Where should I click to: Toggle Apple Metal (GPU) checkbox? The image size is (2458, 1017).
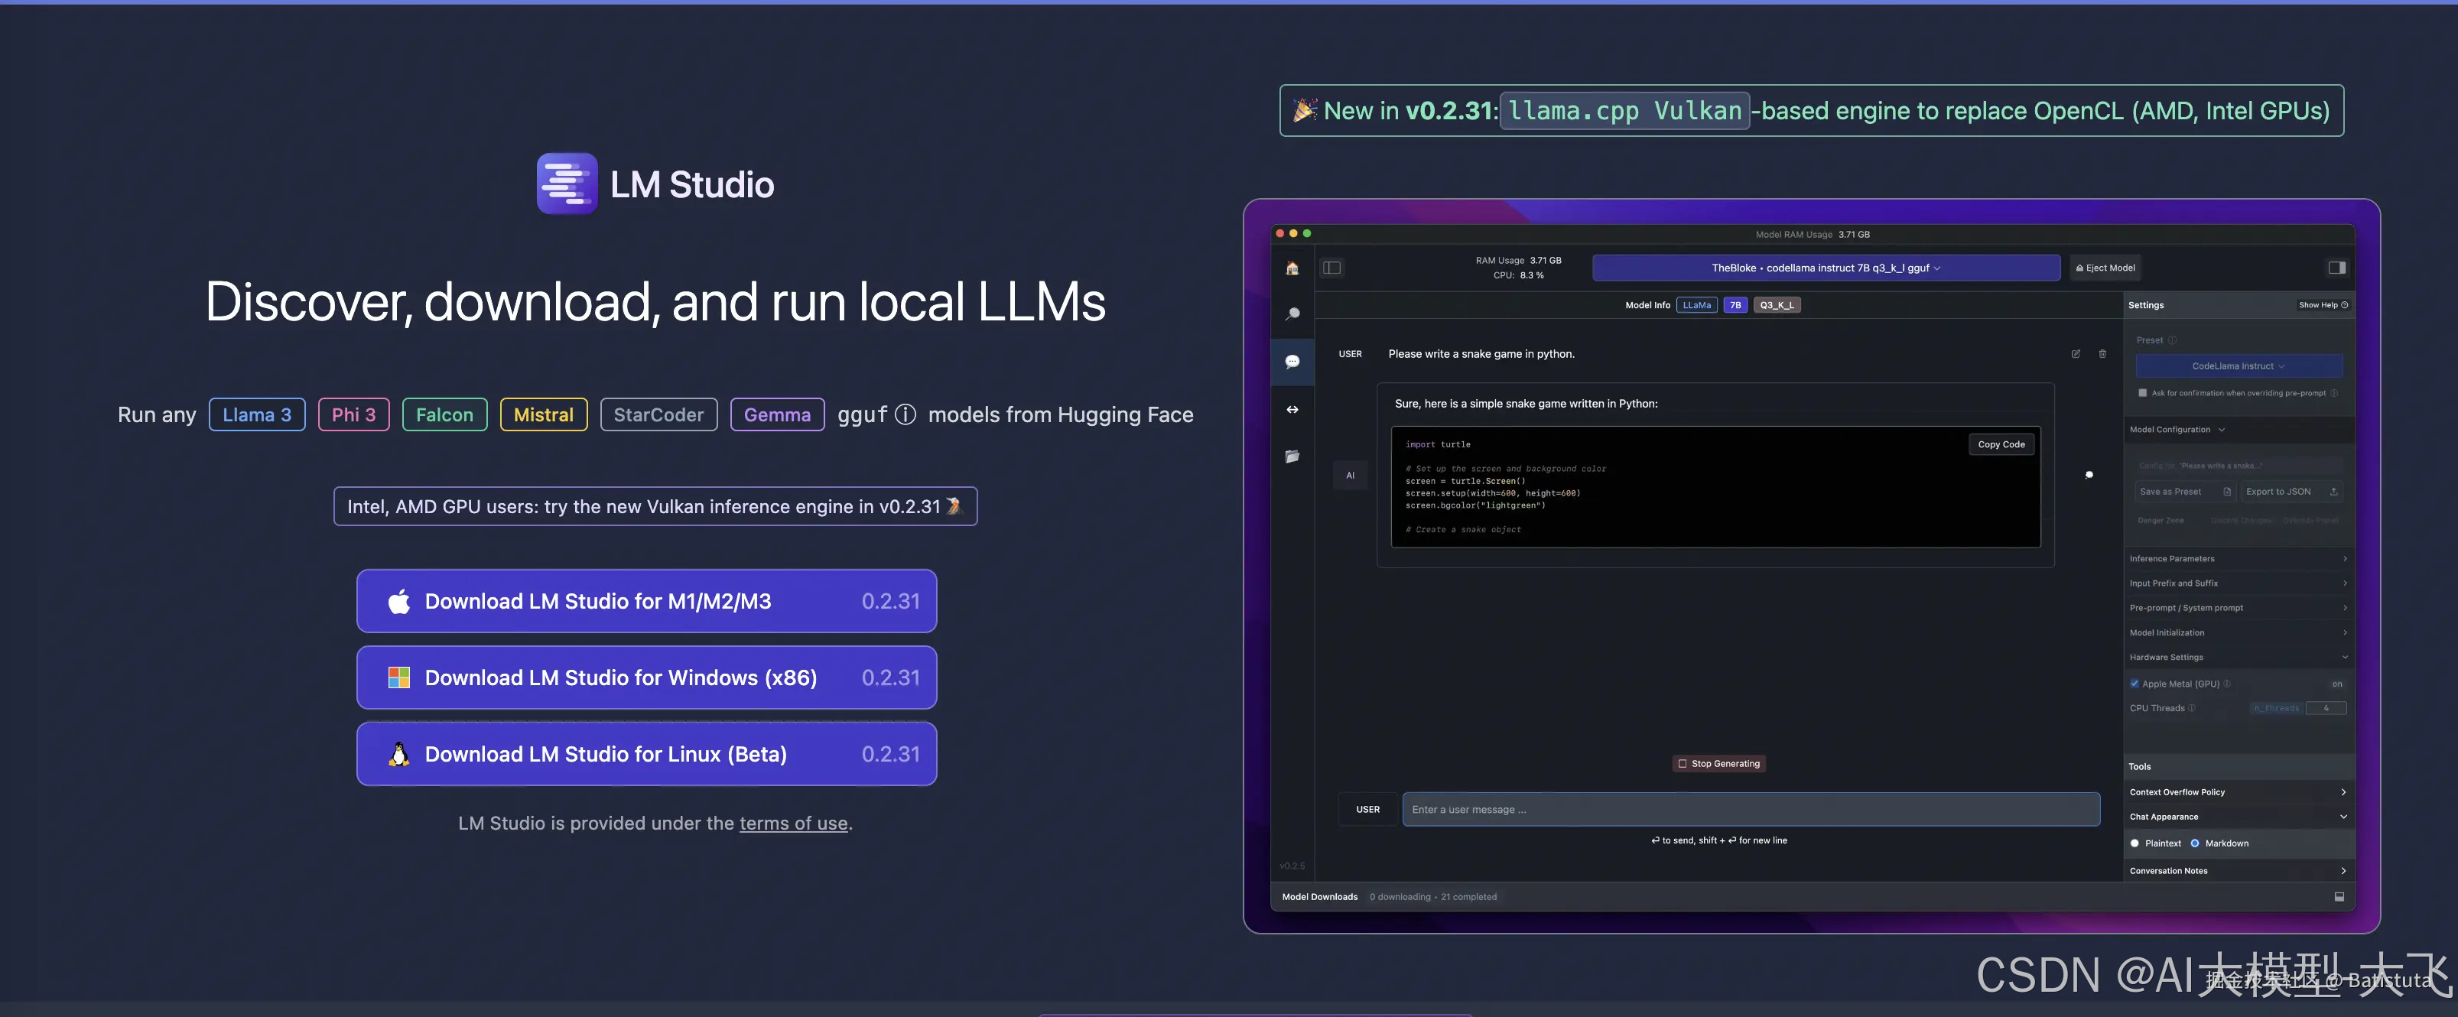coord(2135,683)
